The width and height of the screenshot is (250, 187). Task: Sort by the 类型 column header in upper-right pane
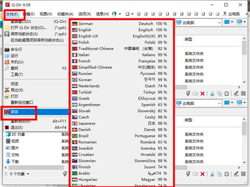tap(189, 39)
